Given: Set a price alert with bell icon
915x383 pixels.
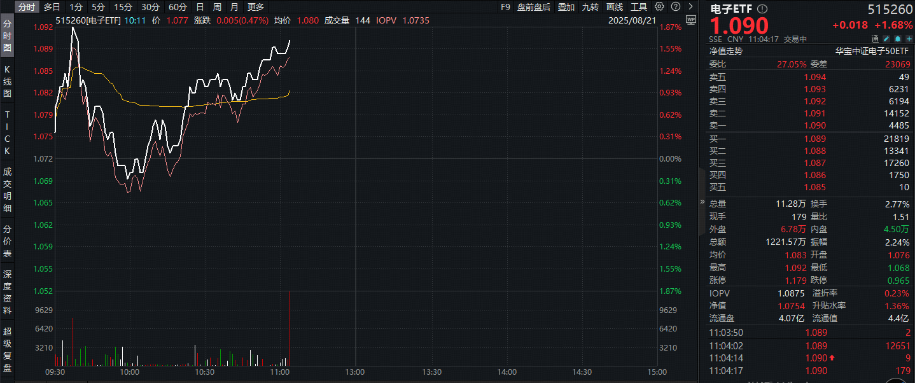Looking at the screenshot, I should (x=897, y=39).
